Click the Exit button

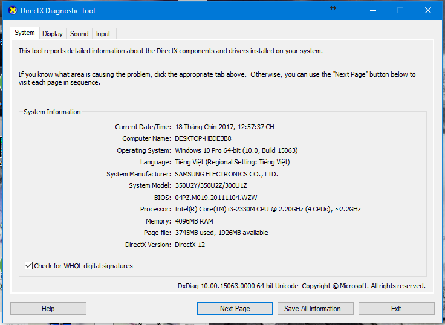pyautogui.click(x=396, y=309)
